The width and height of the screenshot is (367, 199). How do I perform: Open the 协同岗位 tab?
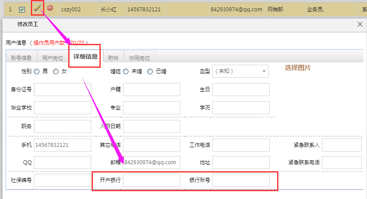[139, 58]
